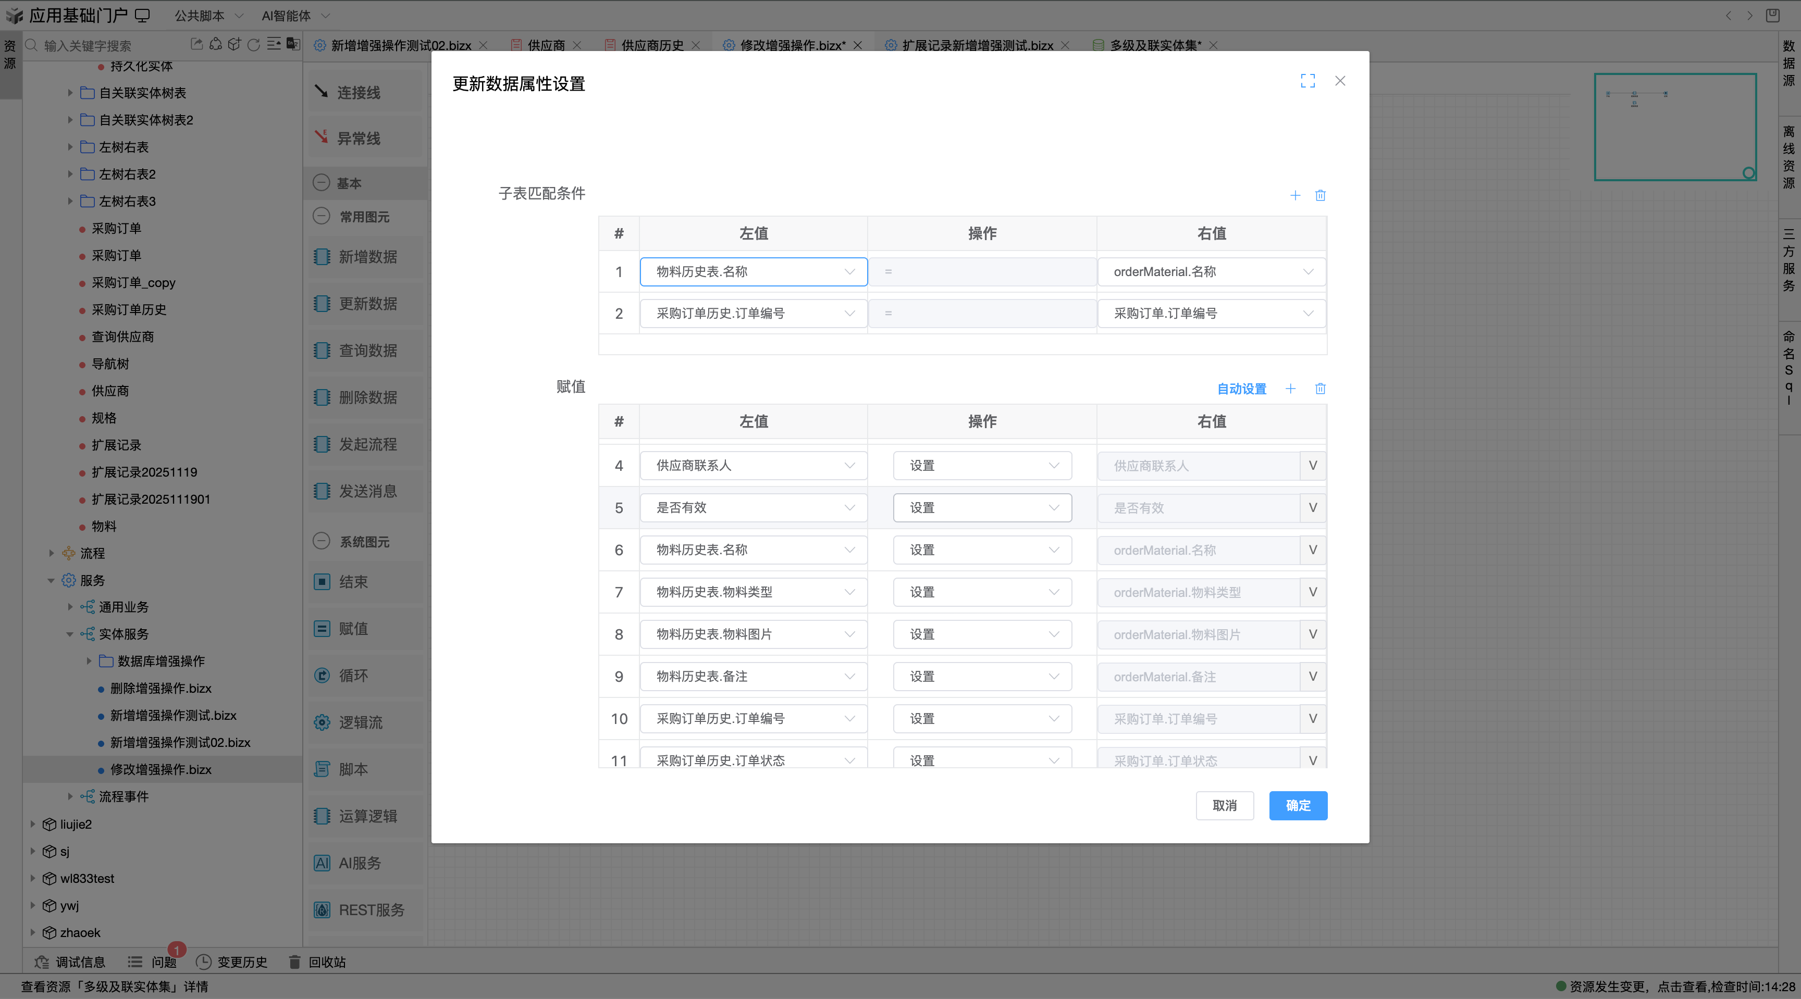The height and width of the screenshot is (999, 1801).
Task: Select the 删除数据 element in the palette
Action: (x=367, y=397)
